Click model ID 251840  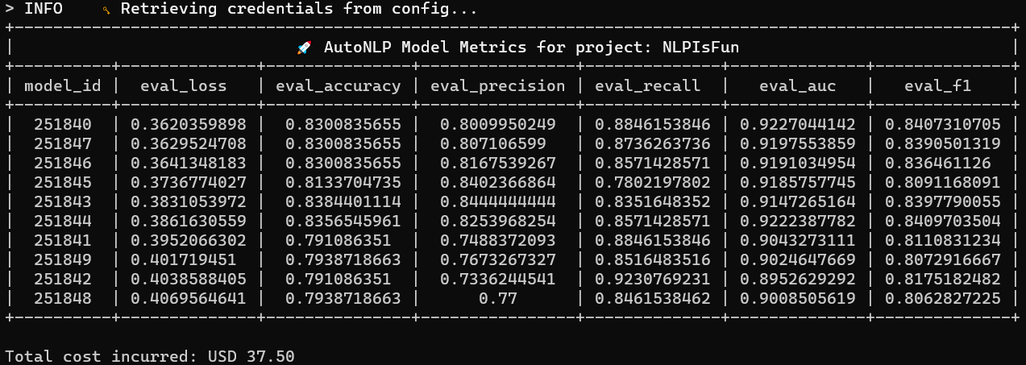click(x=63, y=124)
